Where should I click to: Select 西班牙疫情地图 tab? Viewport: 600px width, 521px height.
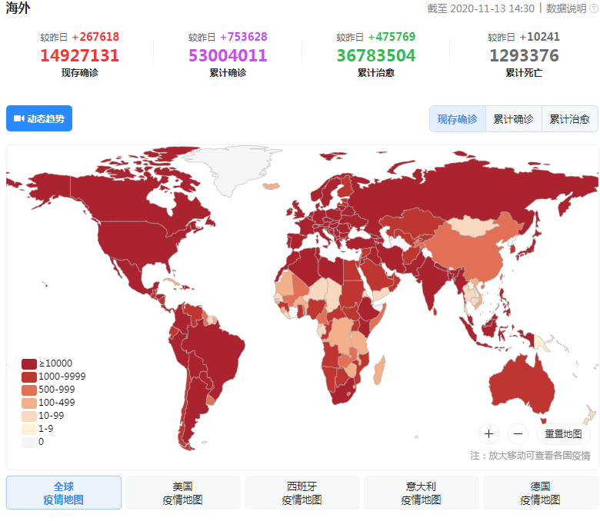tap(302, 493)
